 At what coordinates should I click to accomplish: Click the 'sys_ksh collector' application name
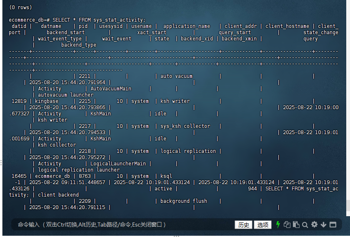tap(185, 126)
